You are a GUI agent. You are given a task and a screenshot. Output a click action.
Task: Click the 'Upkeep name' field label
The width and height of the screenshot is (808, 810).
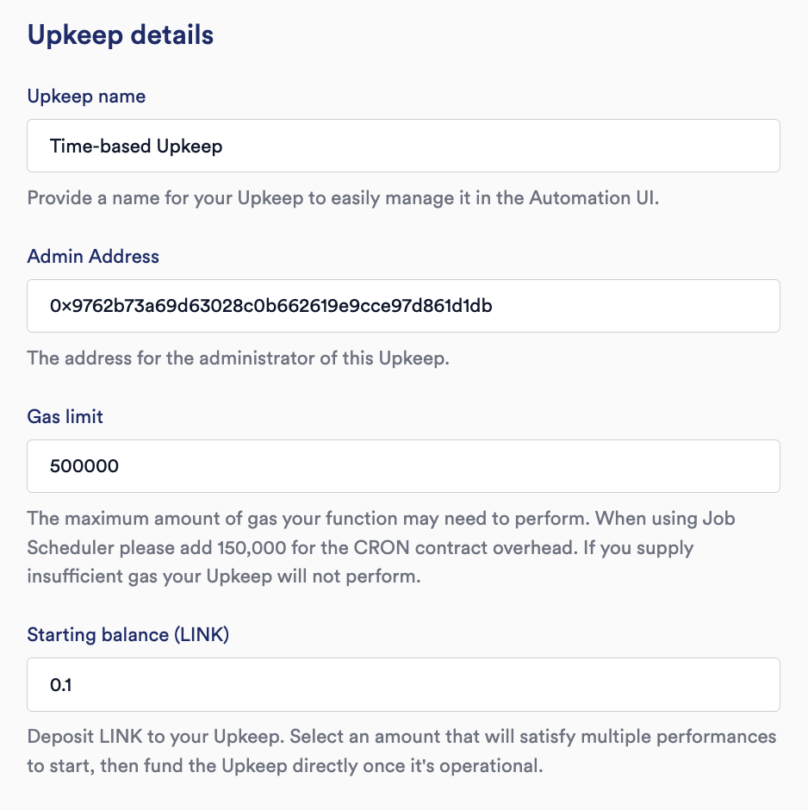click(86, 97)
